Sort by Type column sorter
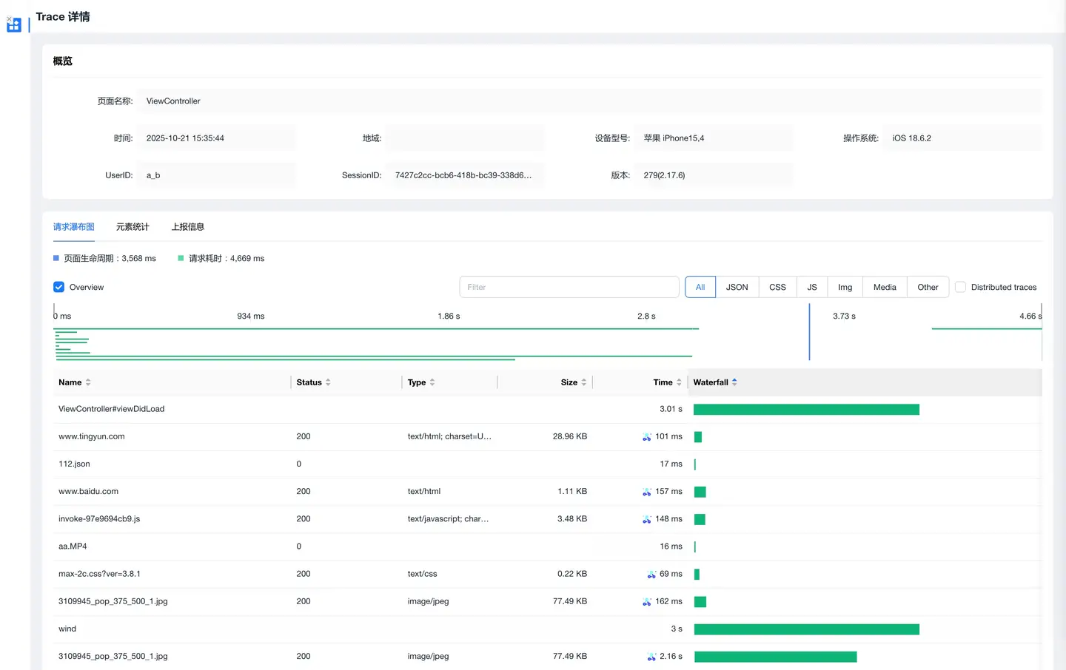The width and height of the screenshot is (1066, 670). point(432,382)
